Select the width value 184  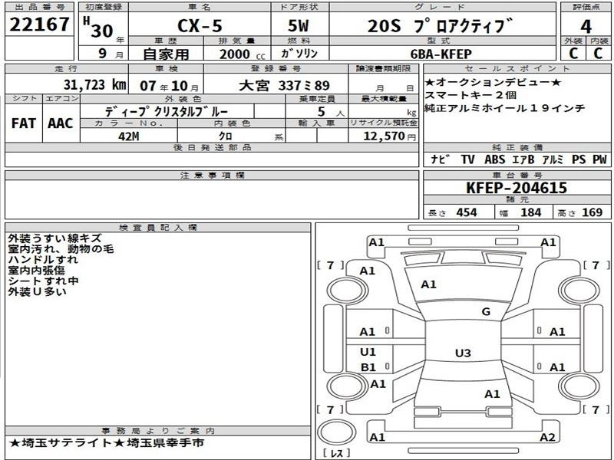pos(531,212)
